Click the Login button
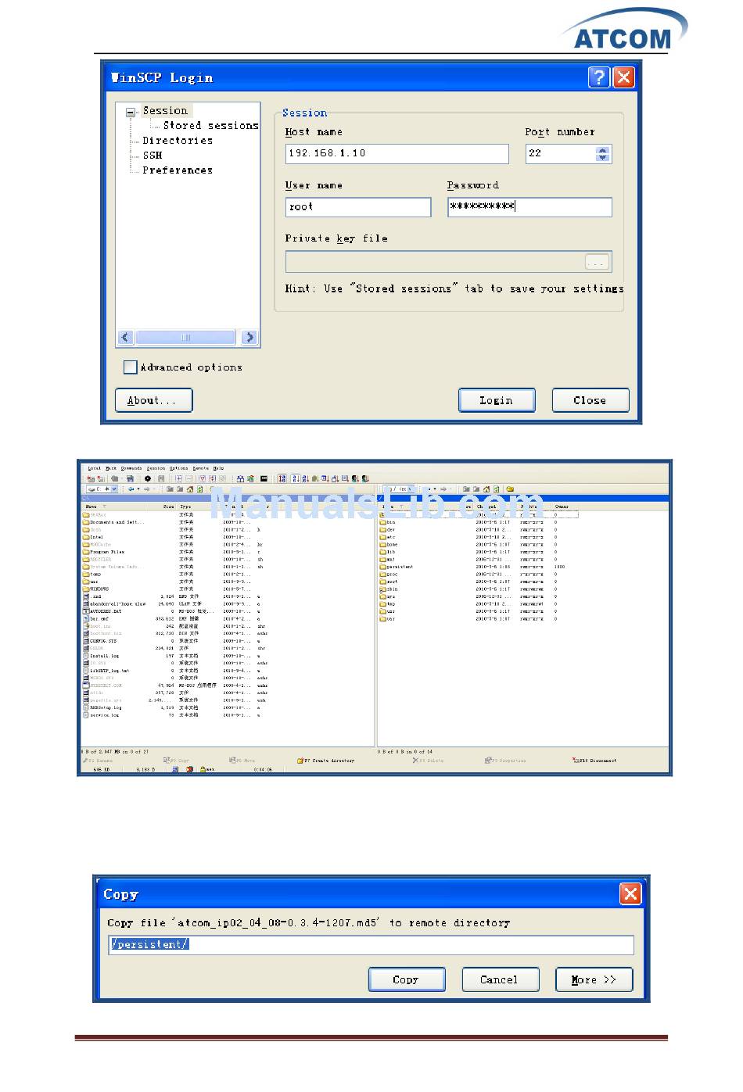This screenshot has width=743, height=1092. [x=497, y=400]
